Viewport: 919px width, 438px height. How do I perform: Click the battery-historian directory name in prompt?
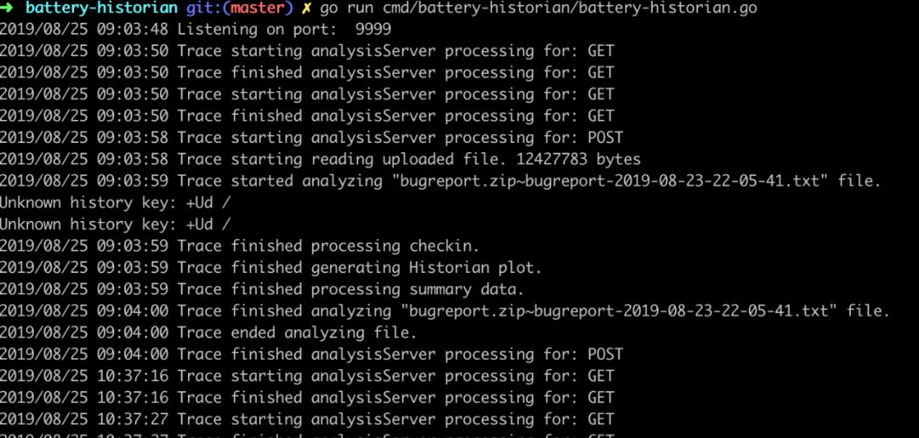[101, 8]
